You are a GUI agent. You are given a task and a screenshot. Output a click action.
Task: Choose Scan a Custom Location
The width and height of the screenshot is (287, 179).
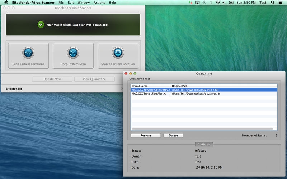coord(118,55)
